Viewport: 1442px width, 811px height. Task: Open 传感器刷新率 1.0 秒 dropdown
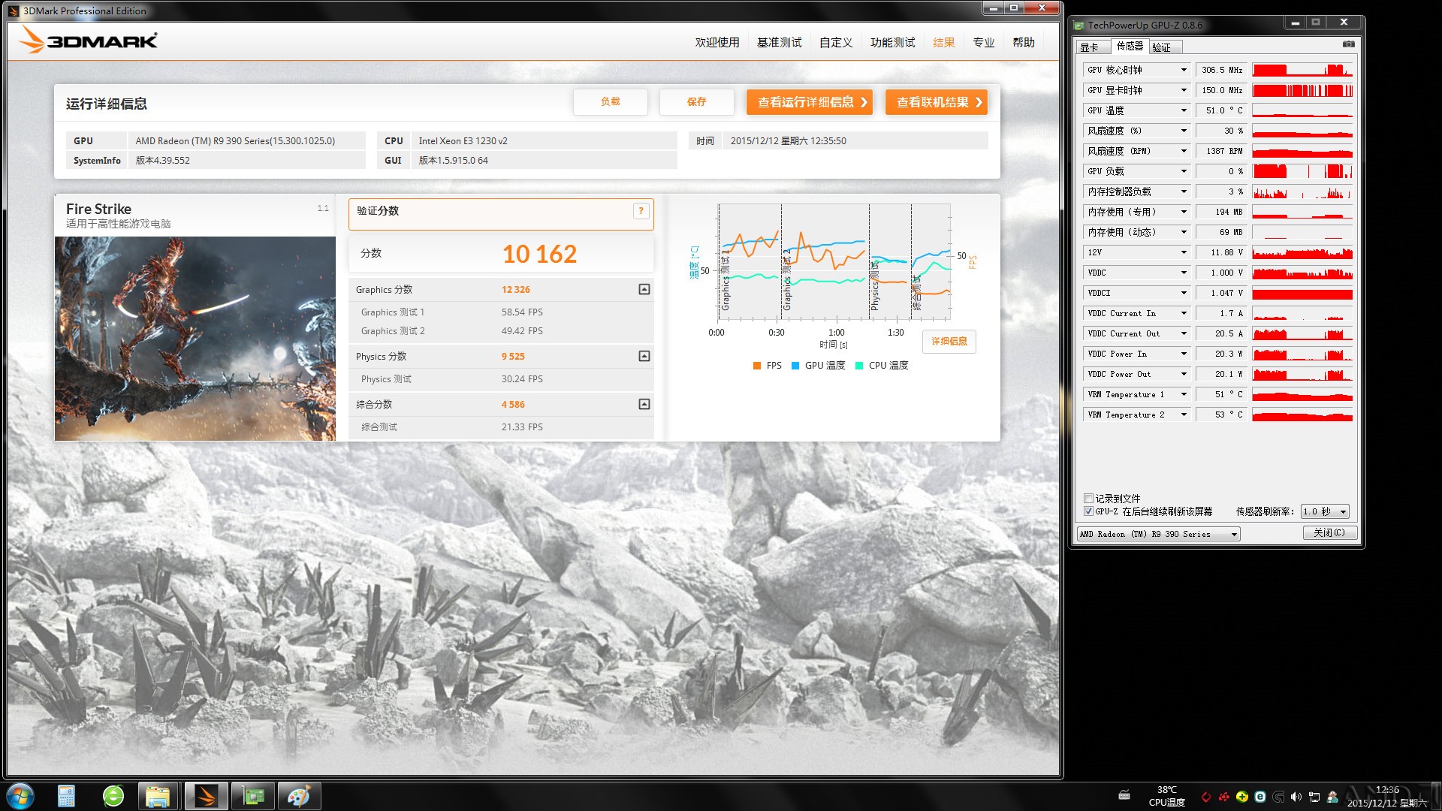pos(1326,511)
